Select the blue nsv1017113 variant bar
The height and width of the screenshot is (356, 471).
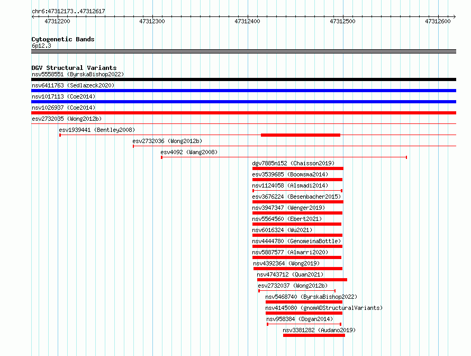[x=243, y=102]
